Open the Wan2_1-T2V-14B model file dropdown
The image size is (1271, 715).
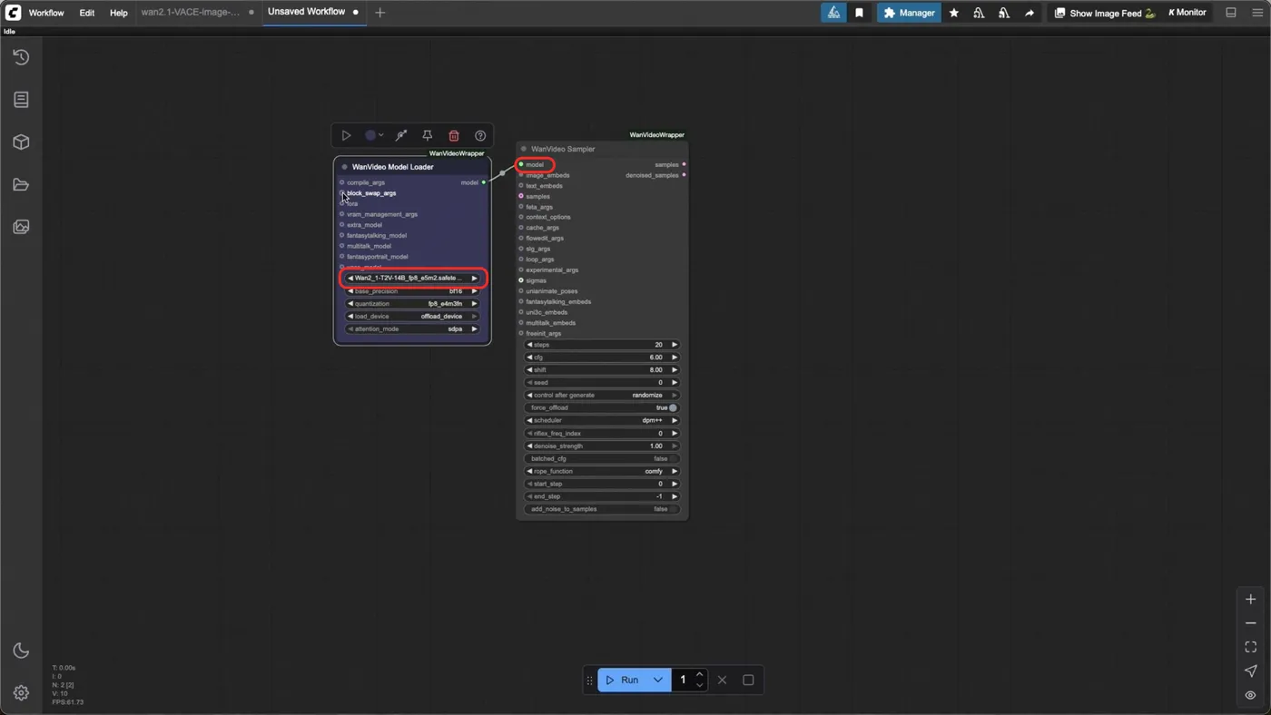click(x=413, y=279)
